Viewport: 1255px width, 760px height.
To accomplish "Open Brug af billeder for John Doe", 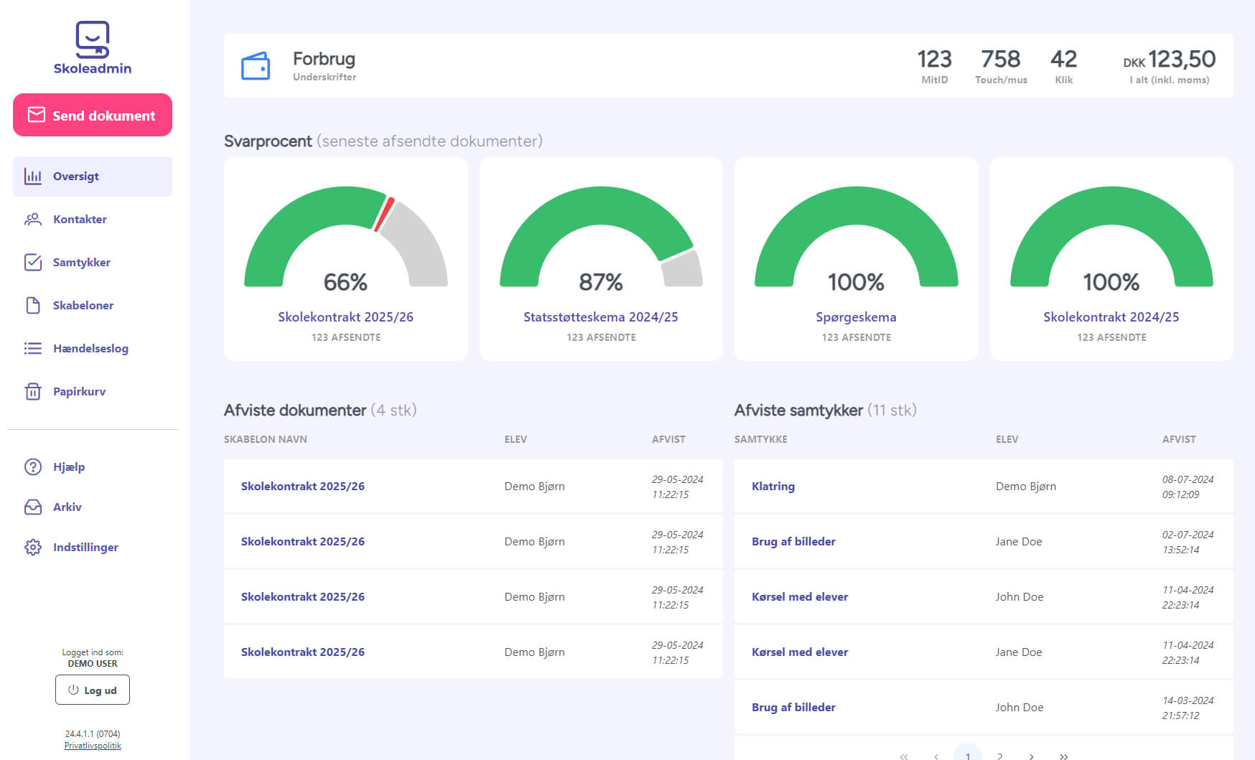I will pos(793,707).
